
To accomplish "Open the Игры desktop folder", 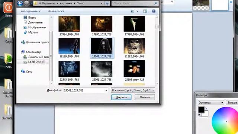I will pyautogui.click(x=9, y=35).
